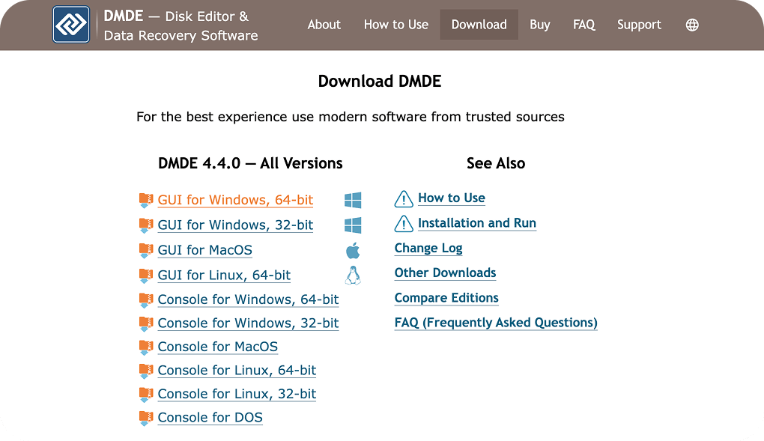Image resolution: width=764 pixels, height=441 pixels.
Task: Switch to the How to Use section
Action: point(395,24)
